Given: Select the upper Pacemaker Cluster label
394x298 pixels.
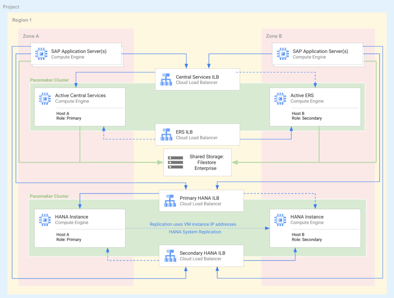Looking at the screenshot, I should coord(49,80).
